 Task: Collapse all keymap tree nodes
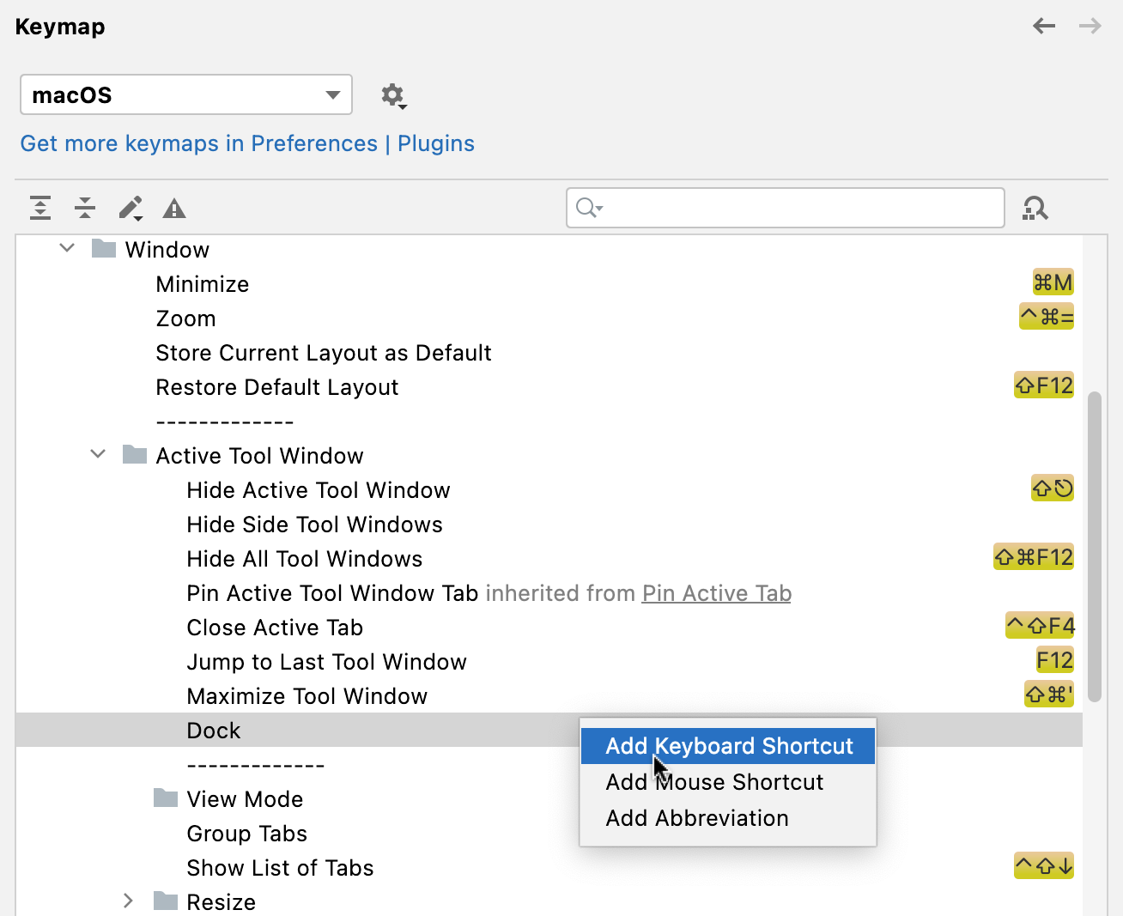click(84, 208)
